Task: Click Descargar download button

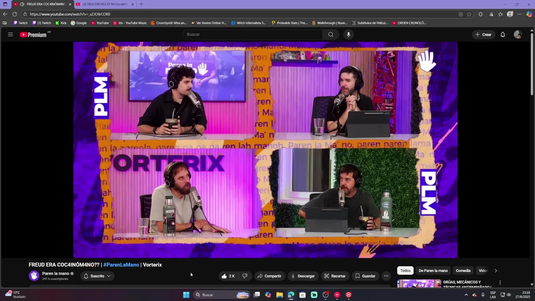Action: tap(303, 276)
